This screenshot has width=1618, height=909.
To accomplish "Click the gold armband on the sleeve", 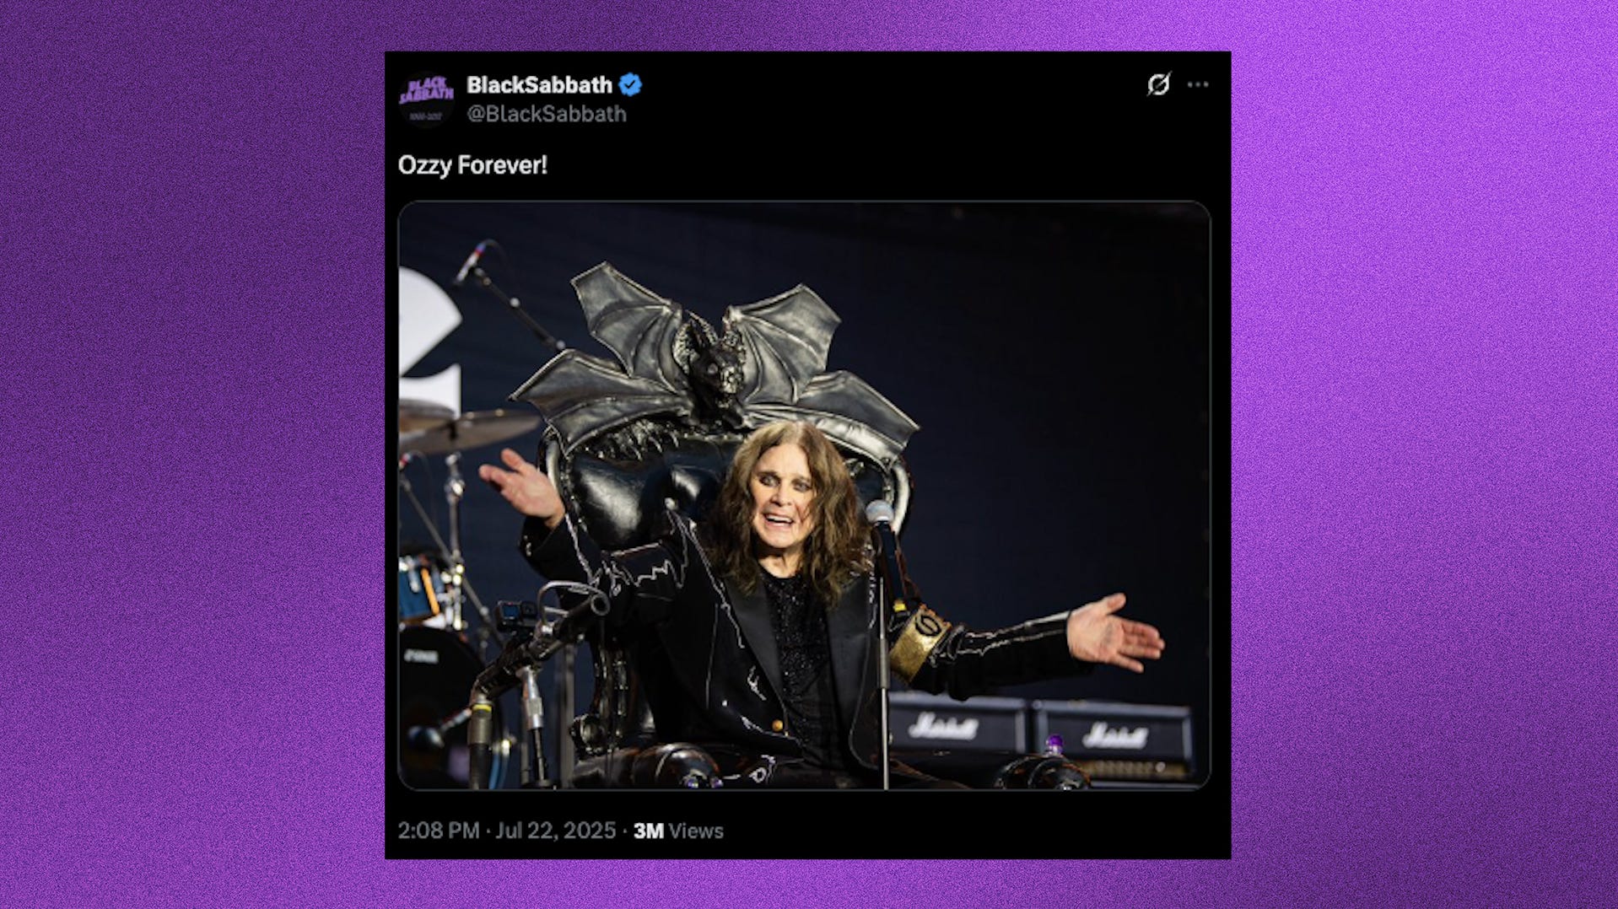I will click(920, 640).
